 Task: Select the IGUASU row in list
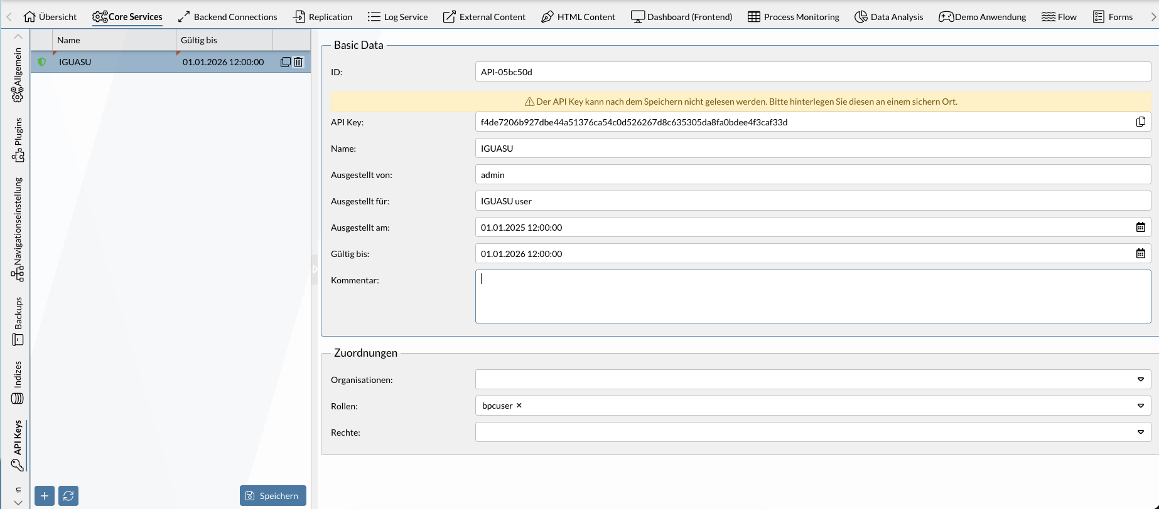click(x=171, y=62)
